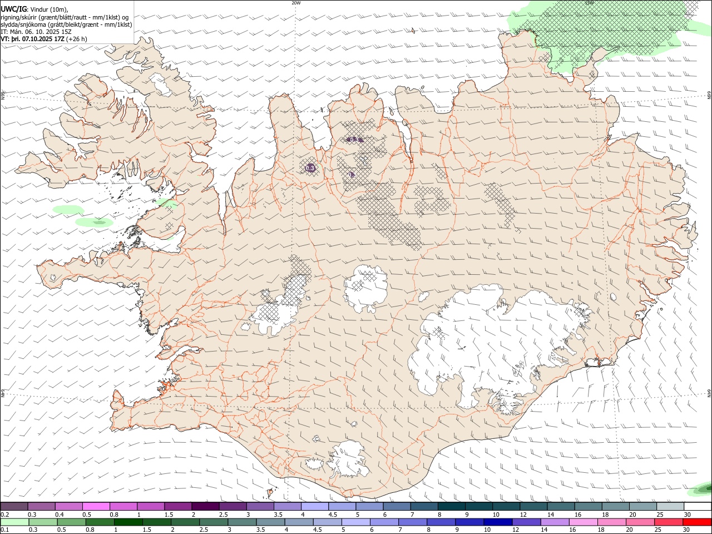
Task: Select the darkest green bottom-row swatch between 1 and 1.5
Action: pyautogui.click(x=128, y=522)
